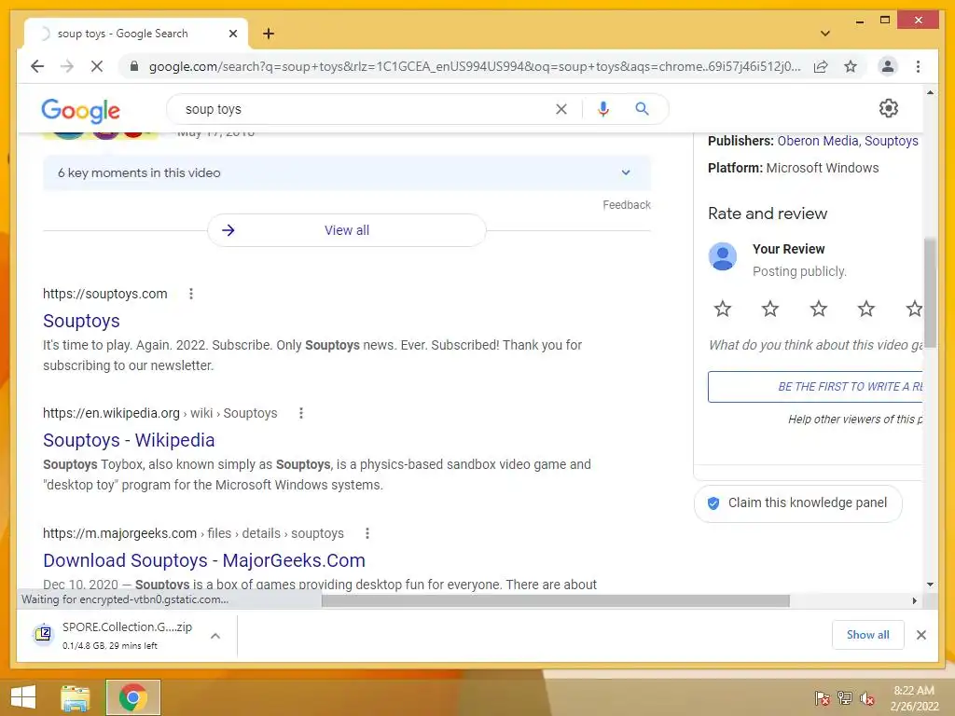This screenshot has width=955, height=716.
Task: Expand 6 key moments in this video
Action: (347, 172)
